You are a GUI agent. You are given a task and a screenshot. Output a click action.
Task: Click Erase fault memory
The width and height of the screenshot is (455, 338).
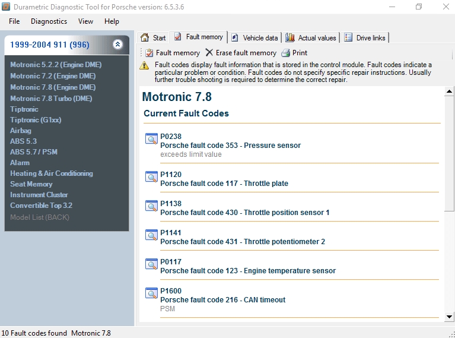[241, 53]
